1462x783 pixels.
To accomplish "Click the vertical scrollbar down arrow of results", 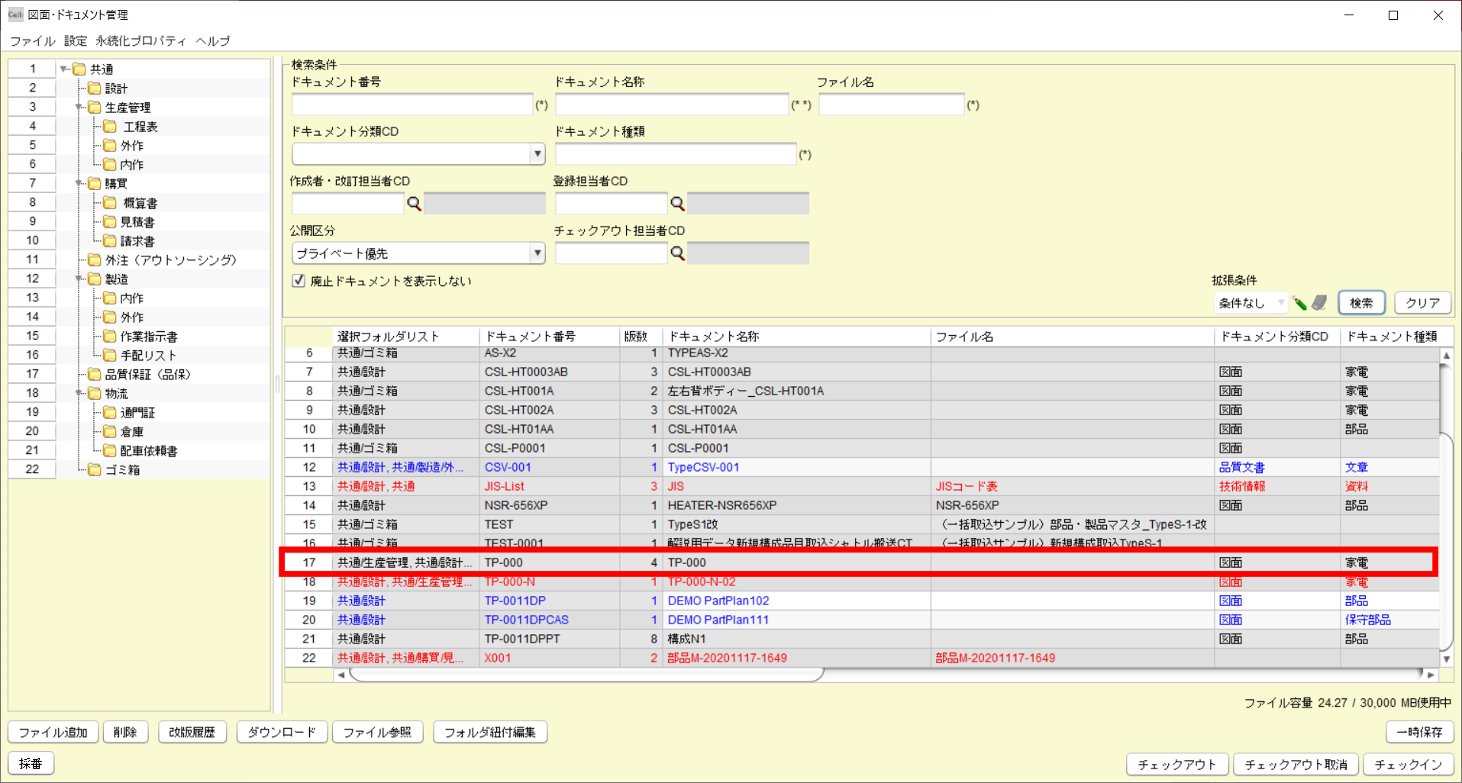I will (1446, 659).
